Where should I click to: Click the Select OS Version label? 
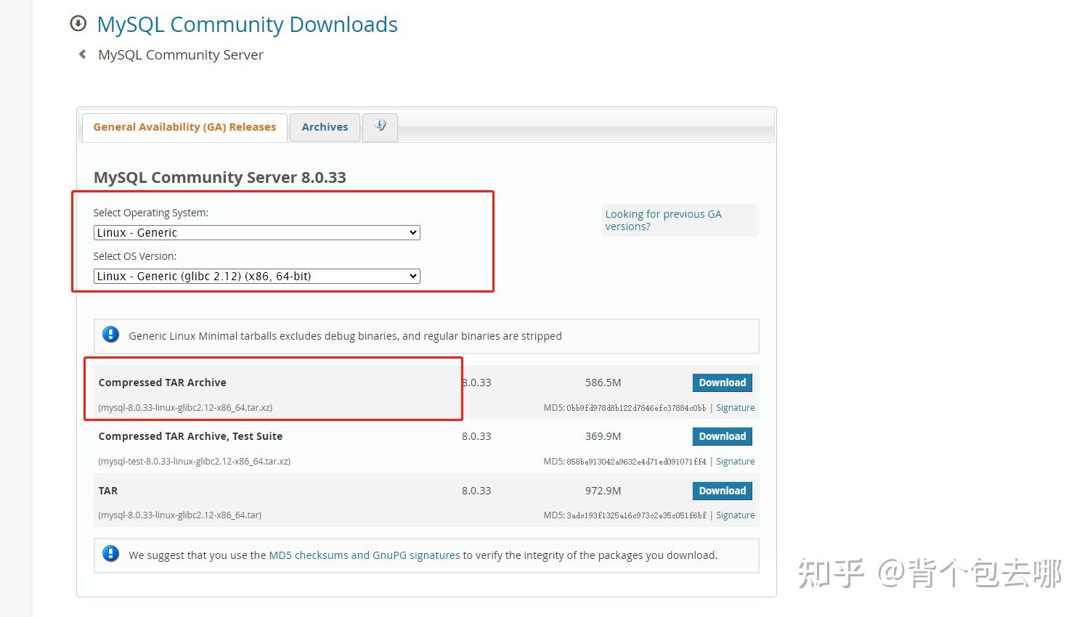point(135,256)
